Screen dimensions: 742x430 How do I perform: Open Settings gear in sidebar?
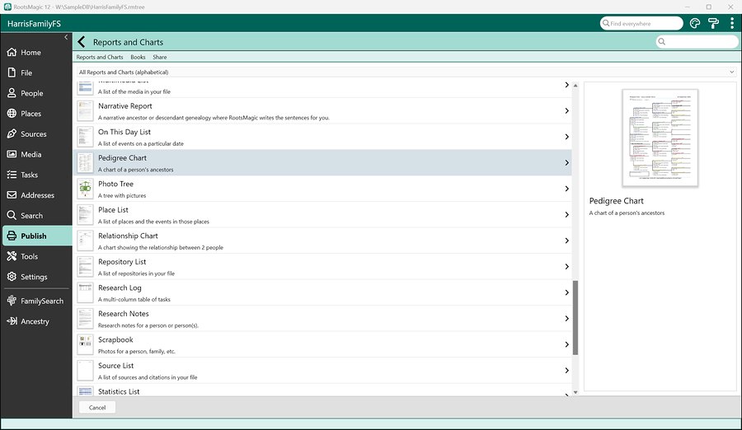coord(12,277)
